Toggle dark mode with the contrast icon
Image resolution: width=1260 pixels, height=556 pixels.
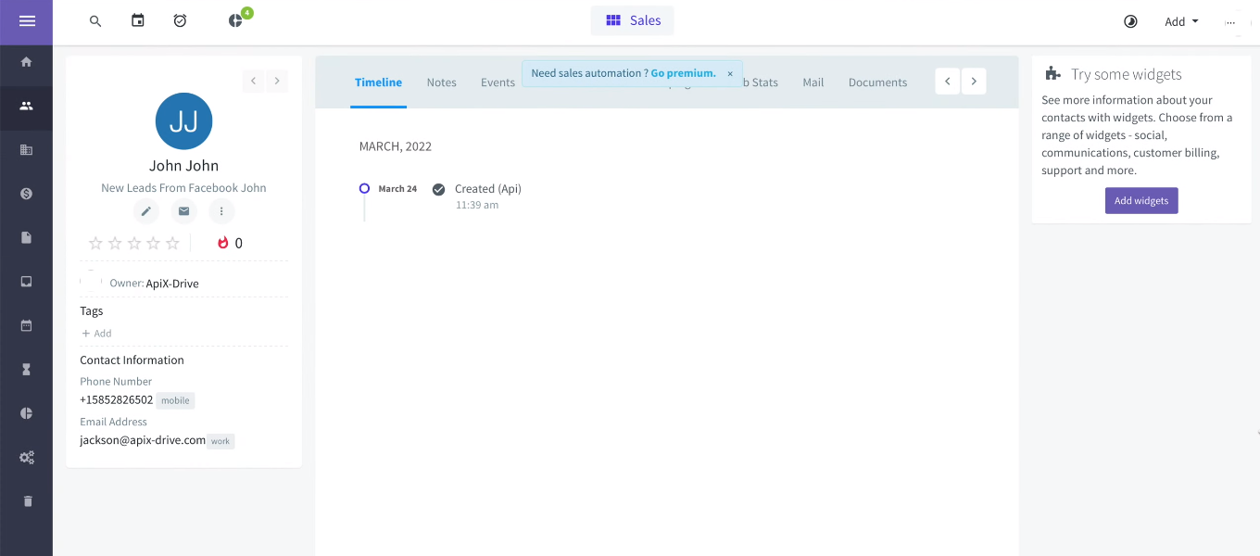click(1130, 20)
